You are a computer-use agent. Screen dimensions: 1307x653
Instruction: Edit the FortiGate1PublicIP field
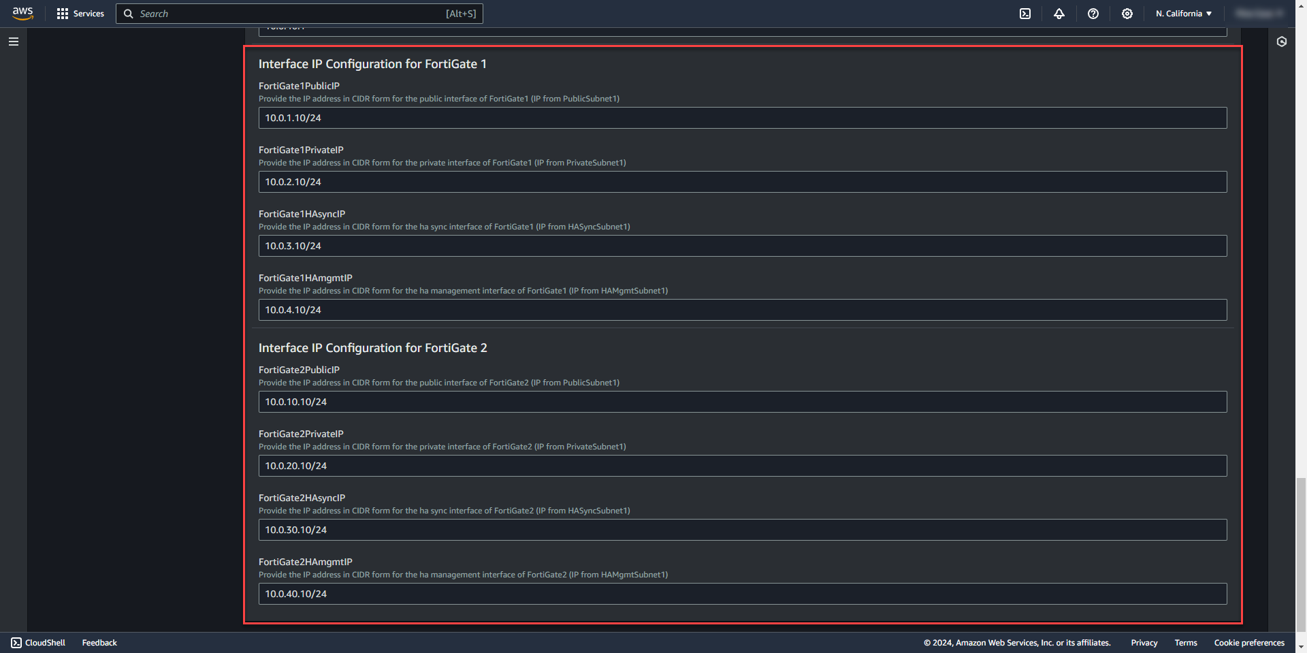[x=743, y=118]
